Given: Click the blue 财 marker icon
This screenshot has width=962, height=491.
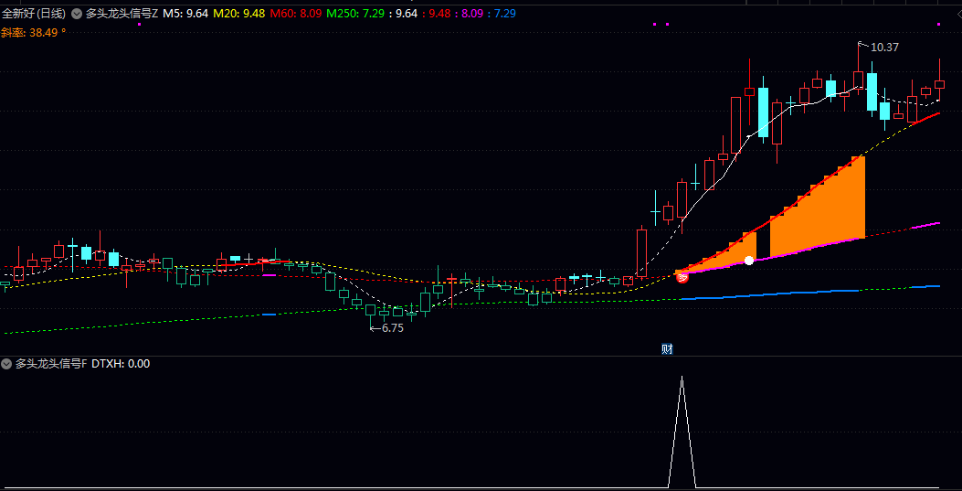Looking at the screenshot, I should [667, 349].
